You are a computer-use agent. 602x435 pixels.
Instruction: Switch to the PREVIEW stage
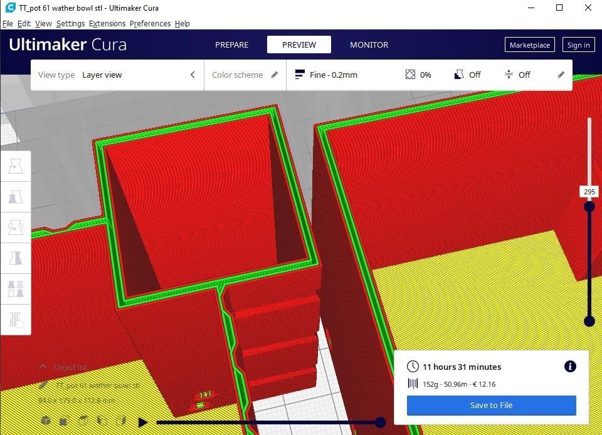click(x=299, y=45)
